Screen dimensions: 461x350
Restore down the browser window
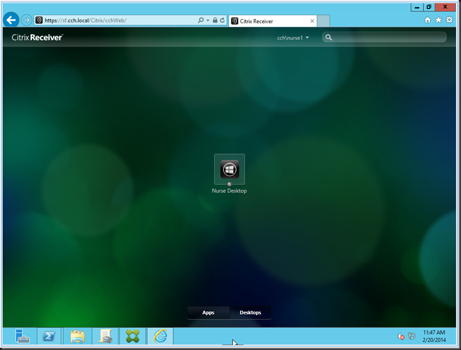(429, 7)
